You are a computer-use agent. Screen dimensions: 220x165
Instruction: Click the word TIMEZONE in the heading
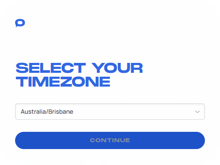(63, 82)
